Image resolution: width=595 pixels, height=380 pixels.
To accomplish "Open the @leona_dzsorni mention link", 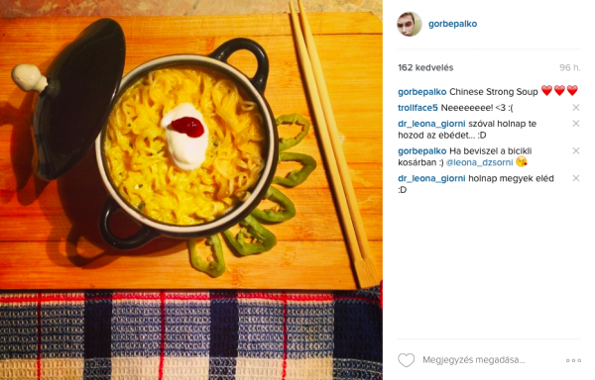I will click(x=479, y=162).
